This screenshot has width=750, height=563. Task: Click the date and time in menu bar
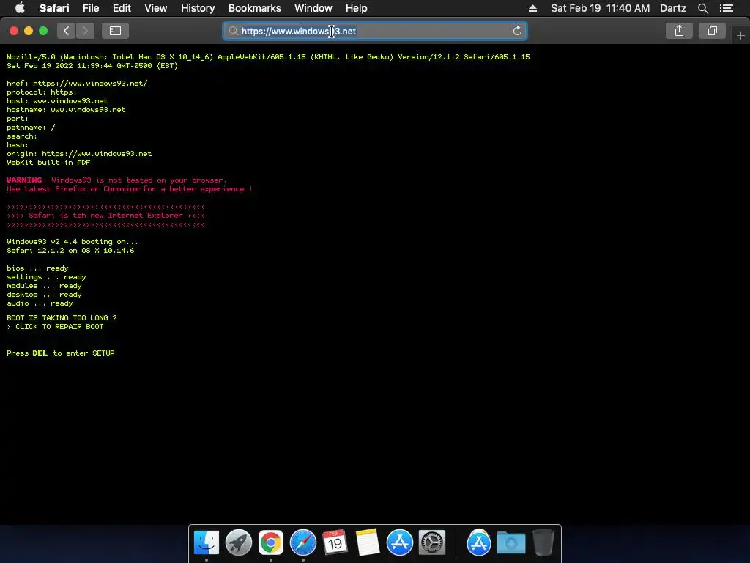pyautogui.click(x=601, y=8)
